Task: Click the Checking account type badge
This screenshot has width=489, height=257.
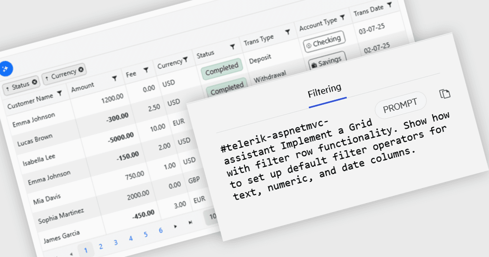Action: [x=324, y=42]
